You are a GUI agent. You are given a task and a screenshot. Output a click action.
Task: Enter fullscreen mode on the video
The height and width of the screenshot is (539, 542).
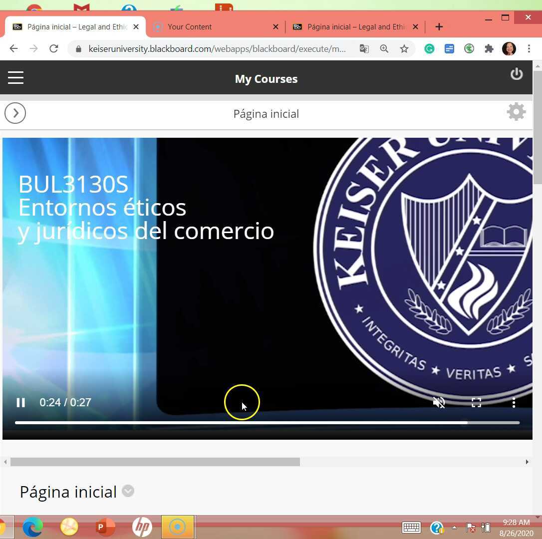tap(476, 402)
